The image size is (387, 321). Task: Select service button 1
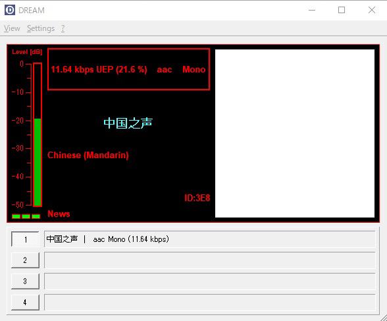click(x=25, y=239)
